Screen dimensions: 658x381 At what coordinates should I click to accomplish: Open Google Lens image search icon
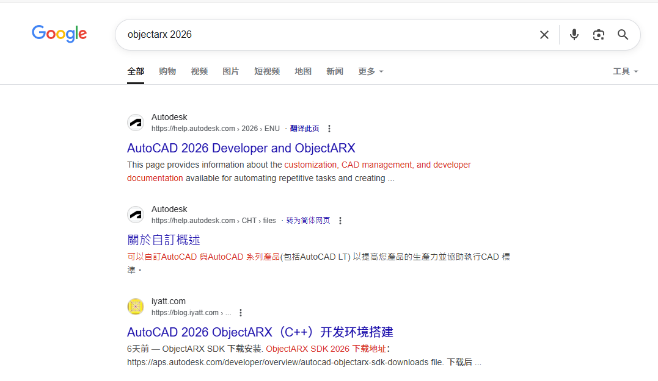(598, 35)
